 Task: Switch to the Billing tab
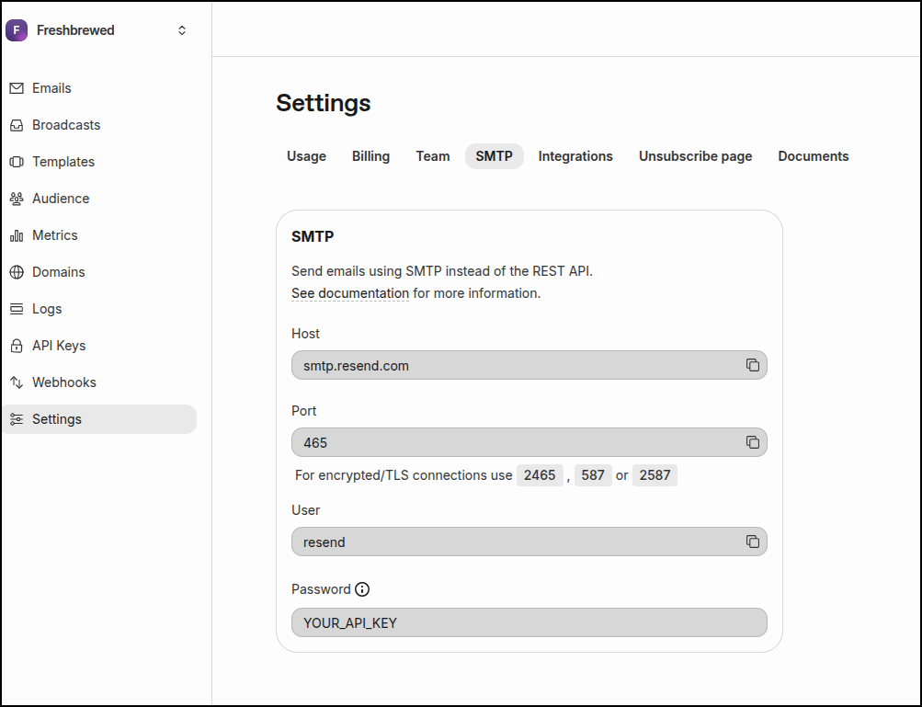tap(370, 156)
